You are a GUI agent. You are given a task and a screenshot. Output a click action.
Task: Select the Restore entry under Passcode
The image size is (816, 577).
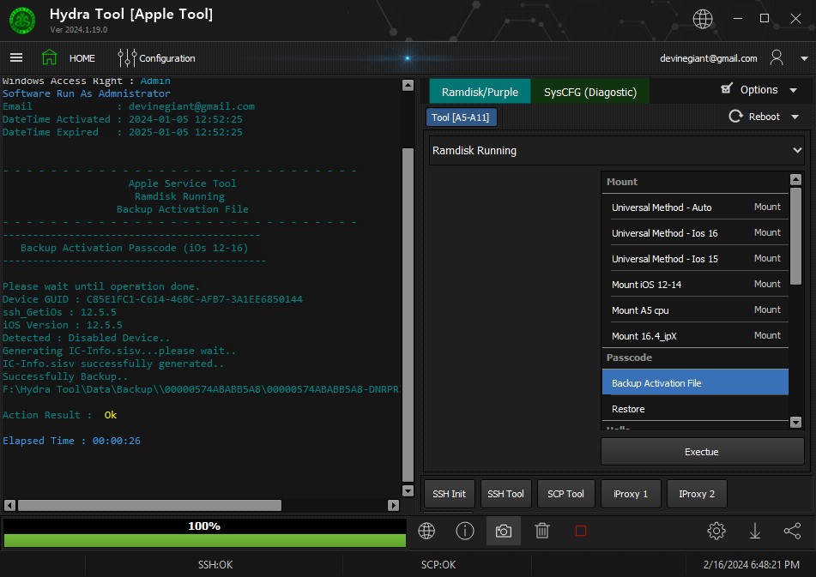tap(695, 409)
